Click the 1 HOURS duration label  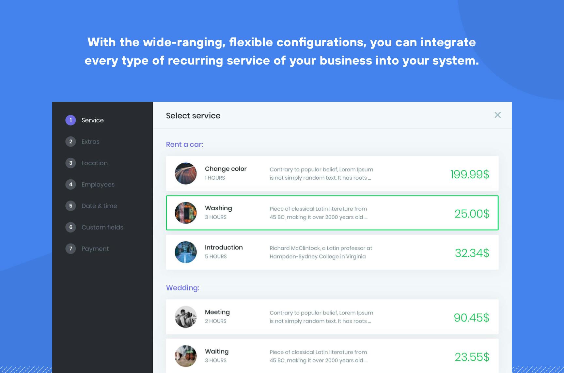coord(215,178)
